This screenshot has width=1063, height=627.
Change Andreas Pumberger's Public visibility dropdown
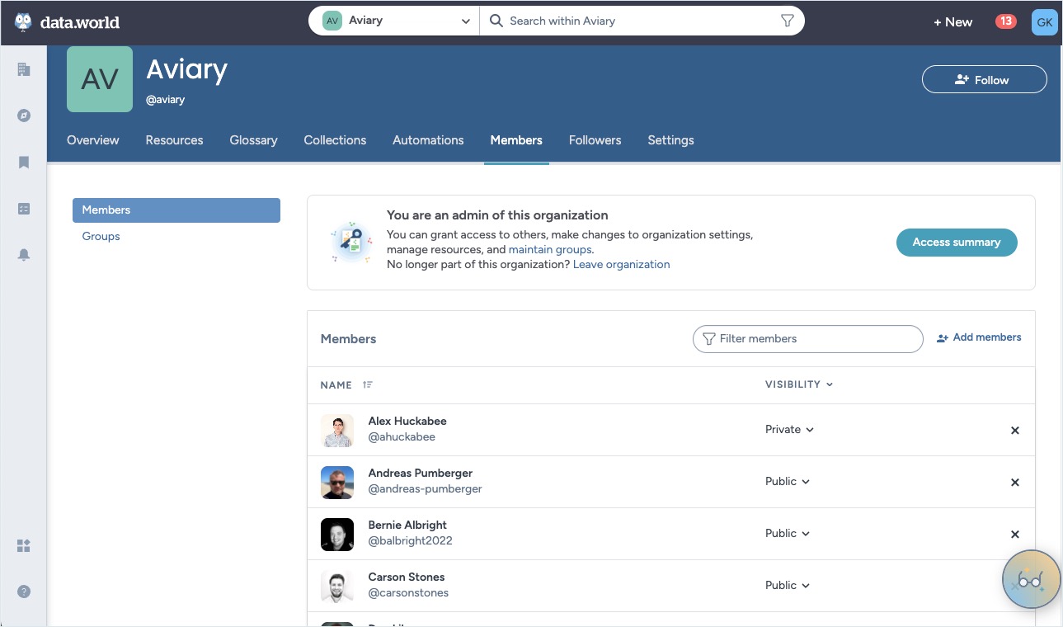pos(788,481)
